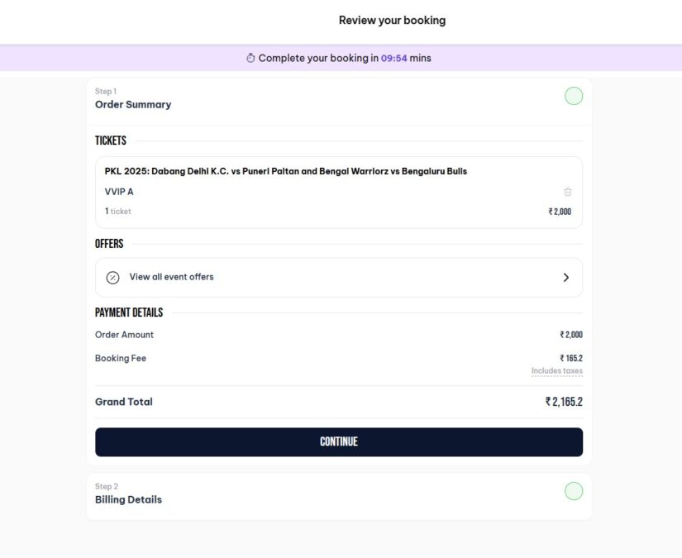Viewport: 682px width, 558px height.
Task: Click the Step 2 completion circle
Action: (575, 491)
